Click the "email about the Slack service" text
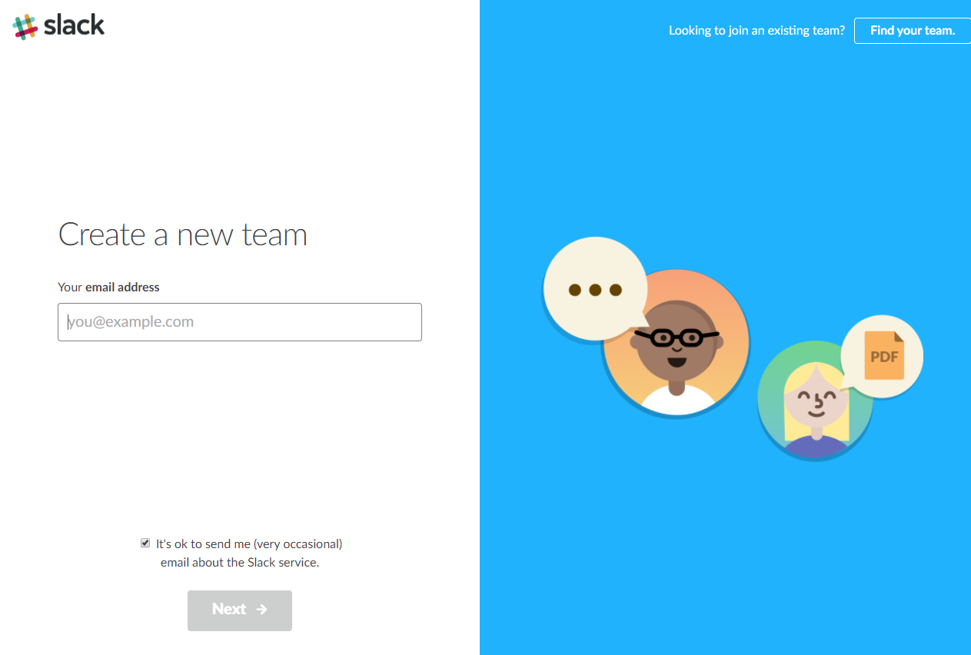The height and width of the screenshot is (655, 971). [x=240, y=562]
